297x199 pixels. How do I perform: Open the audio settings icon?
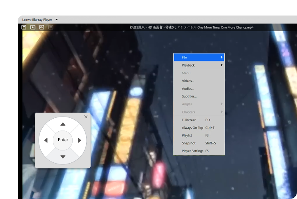42,27
